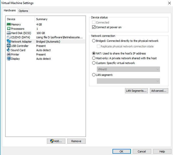Click the Network Adapter icon

tap(9, 41)
